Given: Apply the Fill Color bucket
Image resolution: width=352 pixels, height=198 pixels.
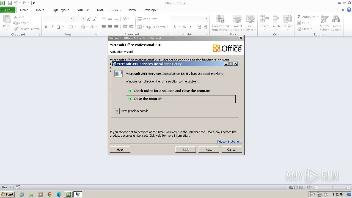Looking at the screenshot, I should (x=83, y=27).
